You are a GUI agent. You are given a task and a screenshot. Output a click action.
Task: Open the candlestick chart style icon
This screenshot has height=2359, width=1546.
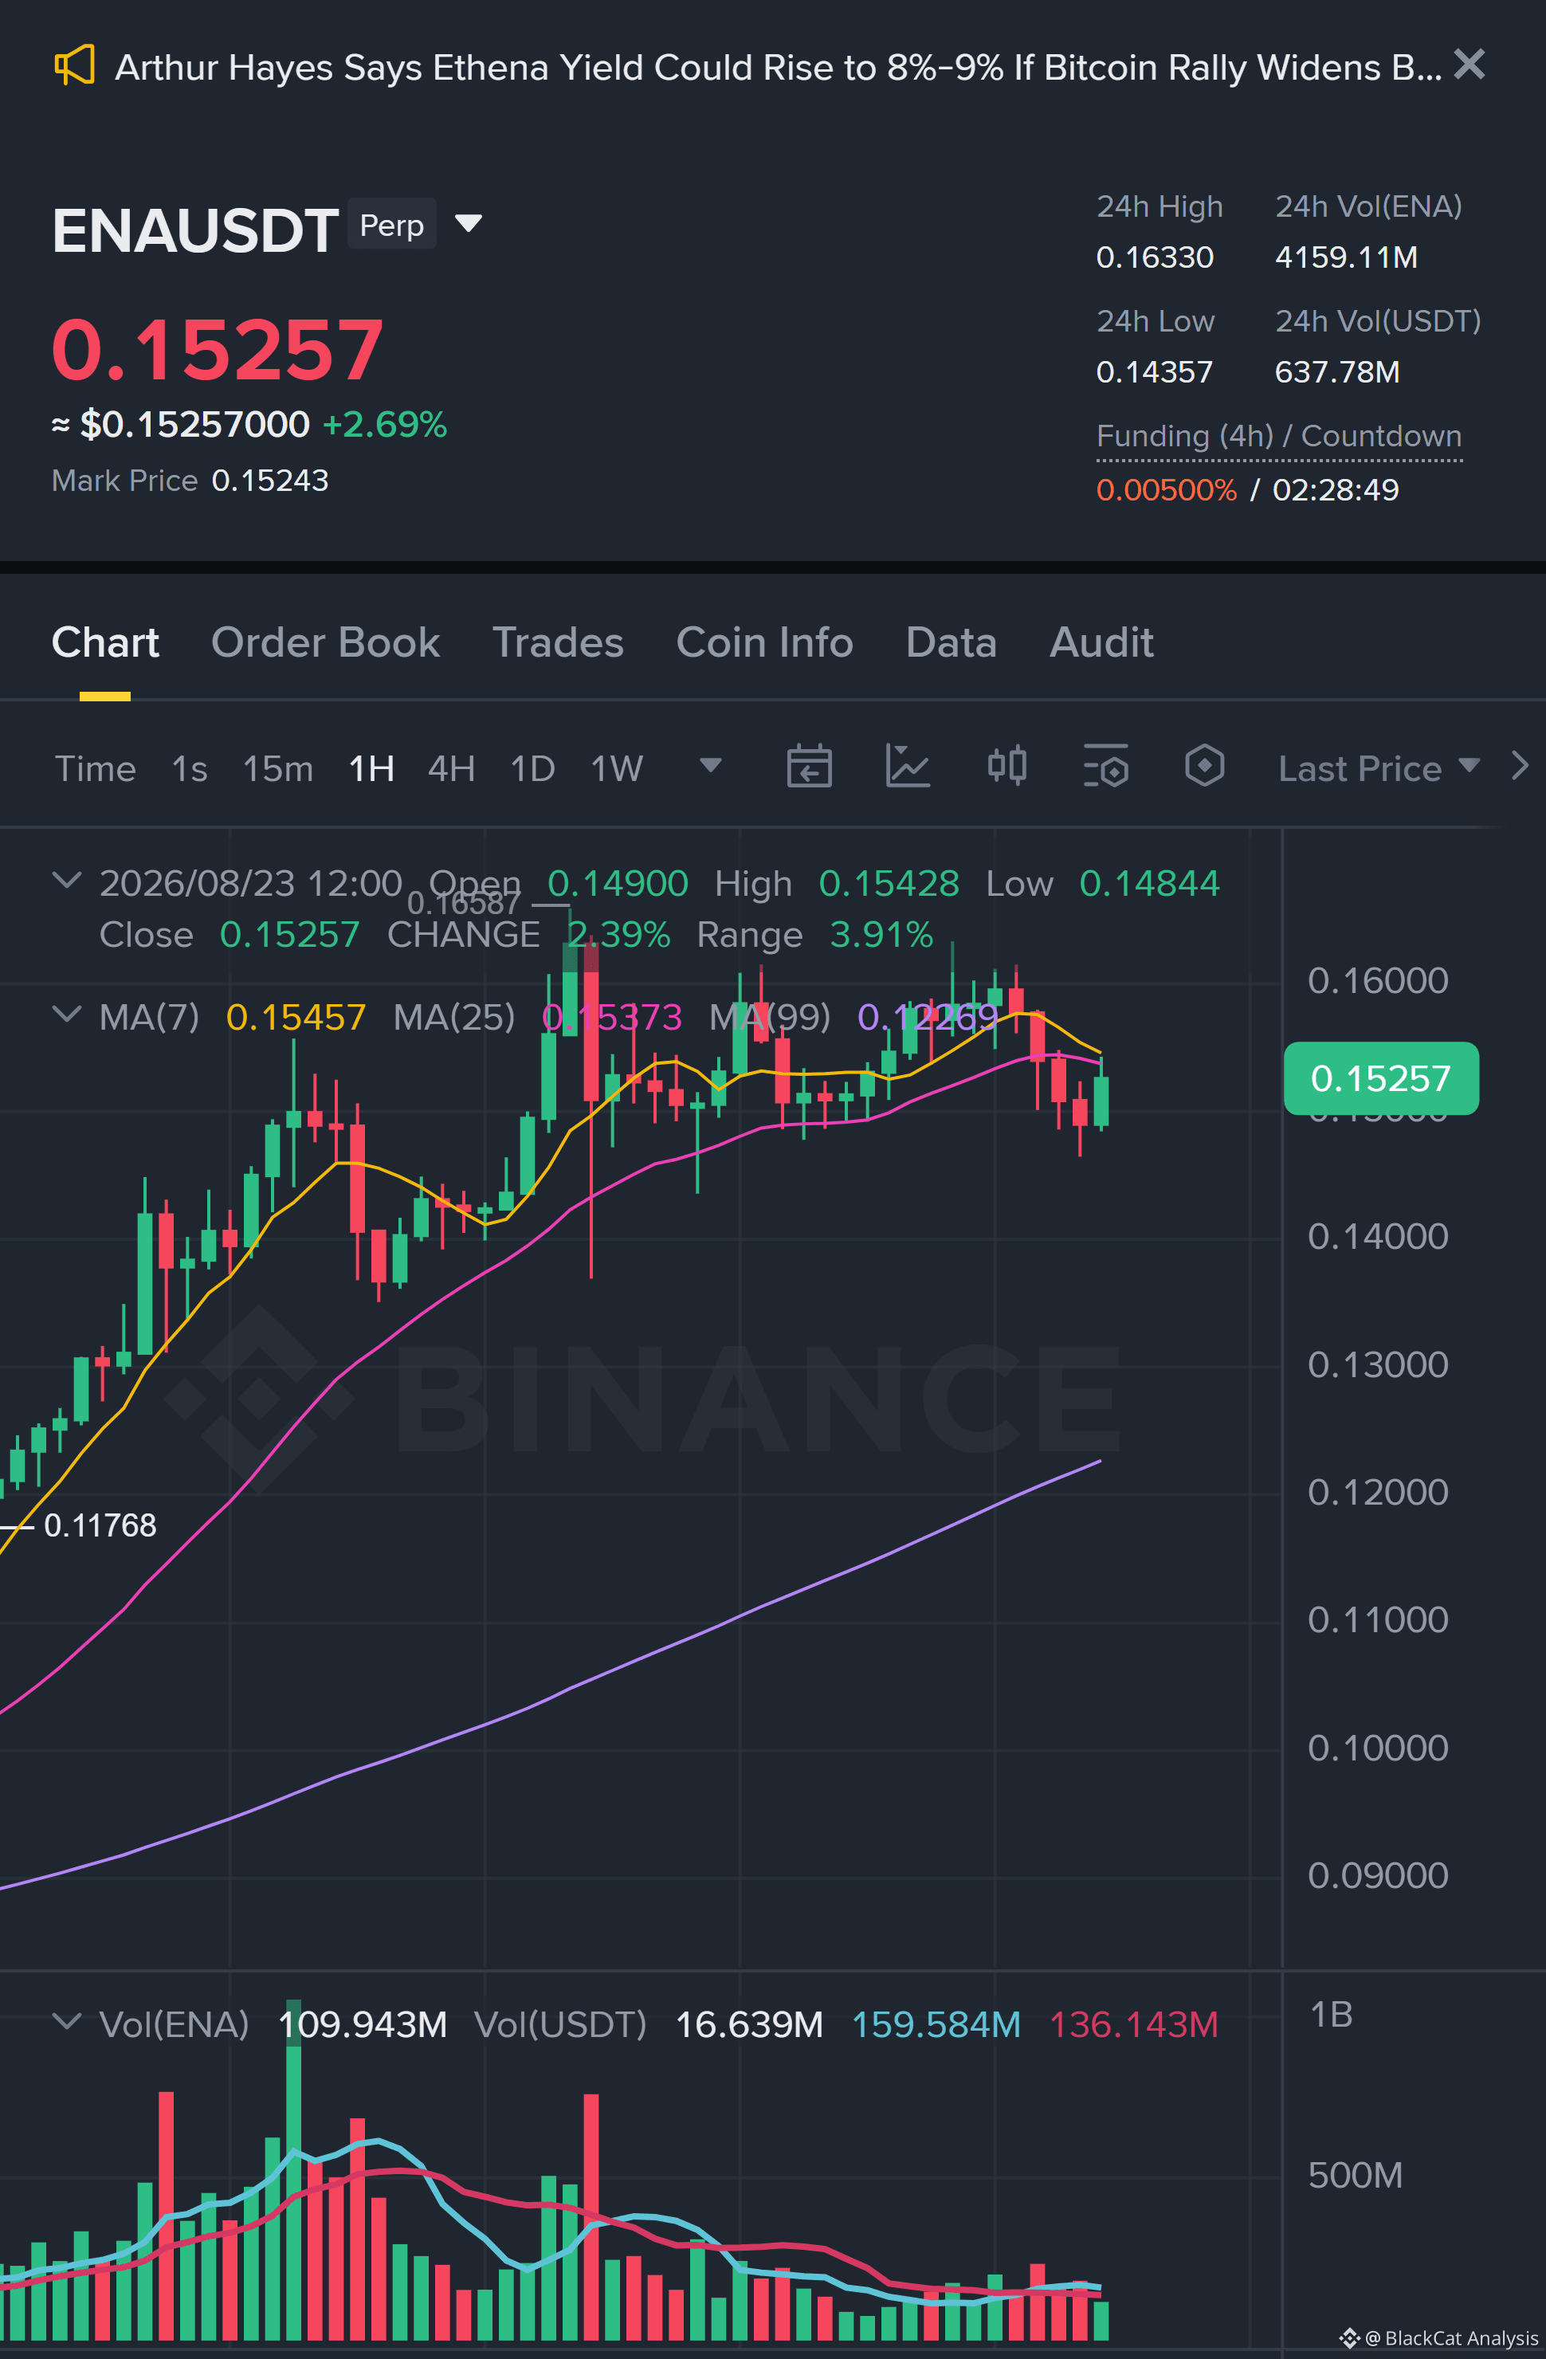[1006, 766]
